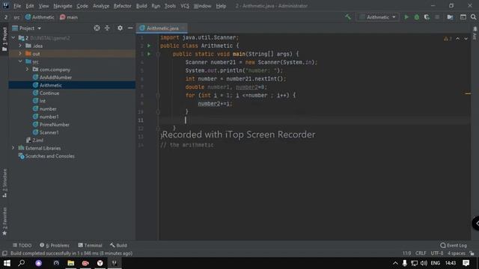Open Windows taskbar search
This screenshot has width=479, height=269.
22,263
